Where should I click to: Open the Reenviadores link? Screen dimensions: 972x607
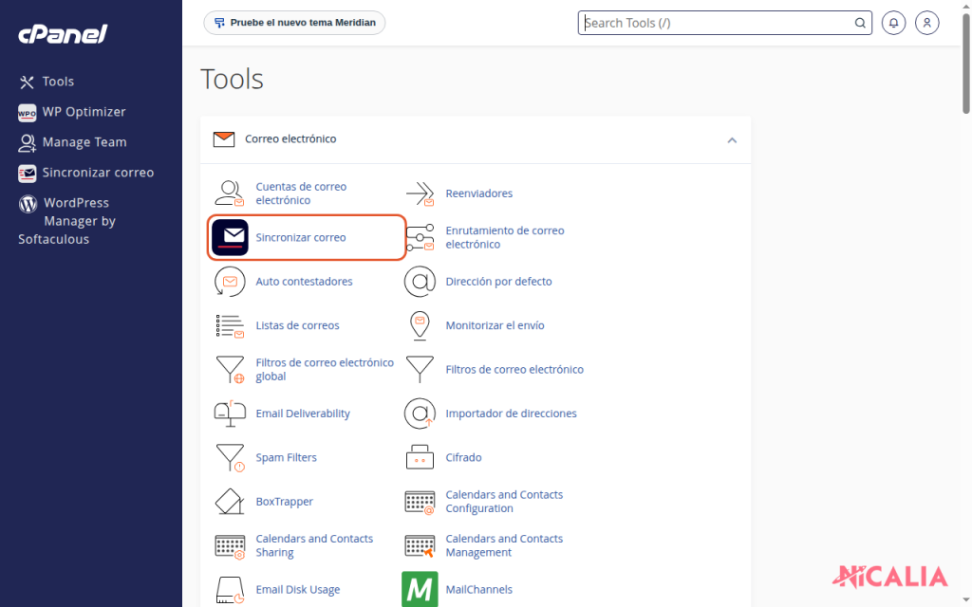click(x=479, y=193)
